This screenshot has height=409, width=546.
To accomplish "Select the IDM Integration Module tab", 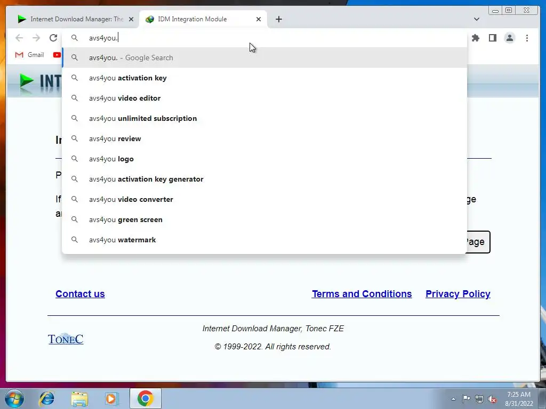I will (x=203, y=19).
